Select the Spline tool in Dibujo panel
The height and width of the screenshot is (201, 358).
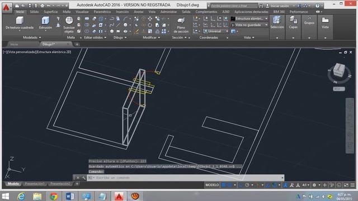point(112,25)
